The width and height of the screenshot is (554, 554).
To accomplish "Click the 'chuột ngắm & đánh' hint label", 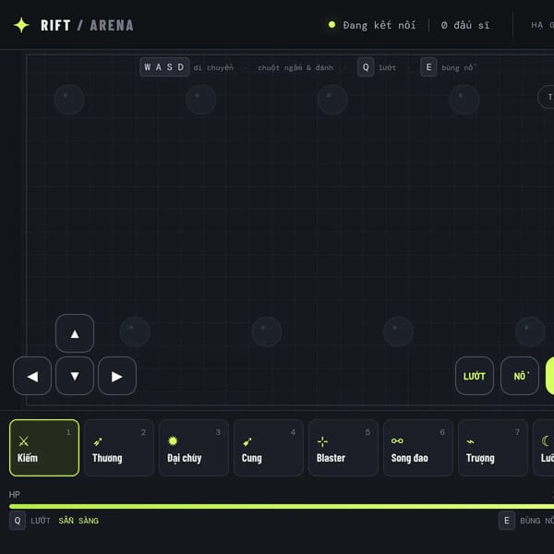I will (x=295, y=67).
